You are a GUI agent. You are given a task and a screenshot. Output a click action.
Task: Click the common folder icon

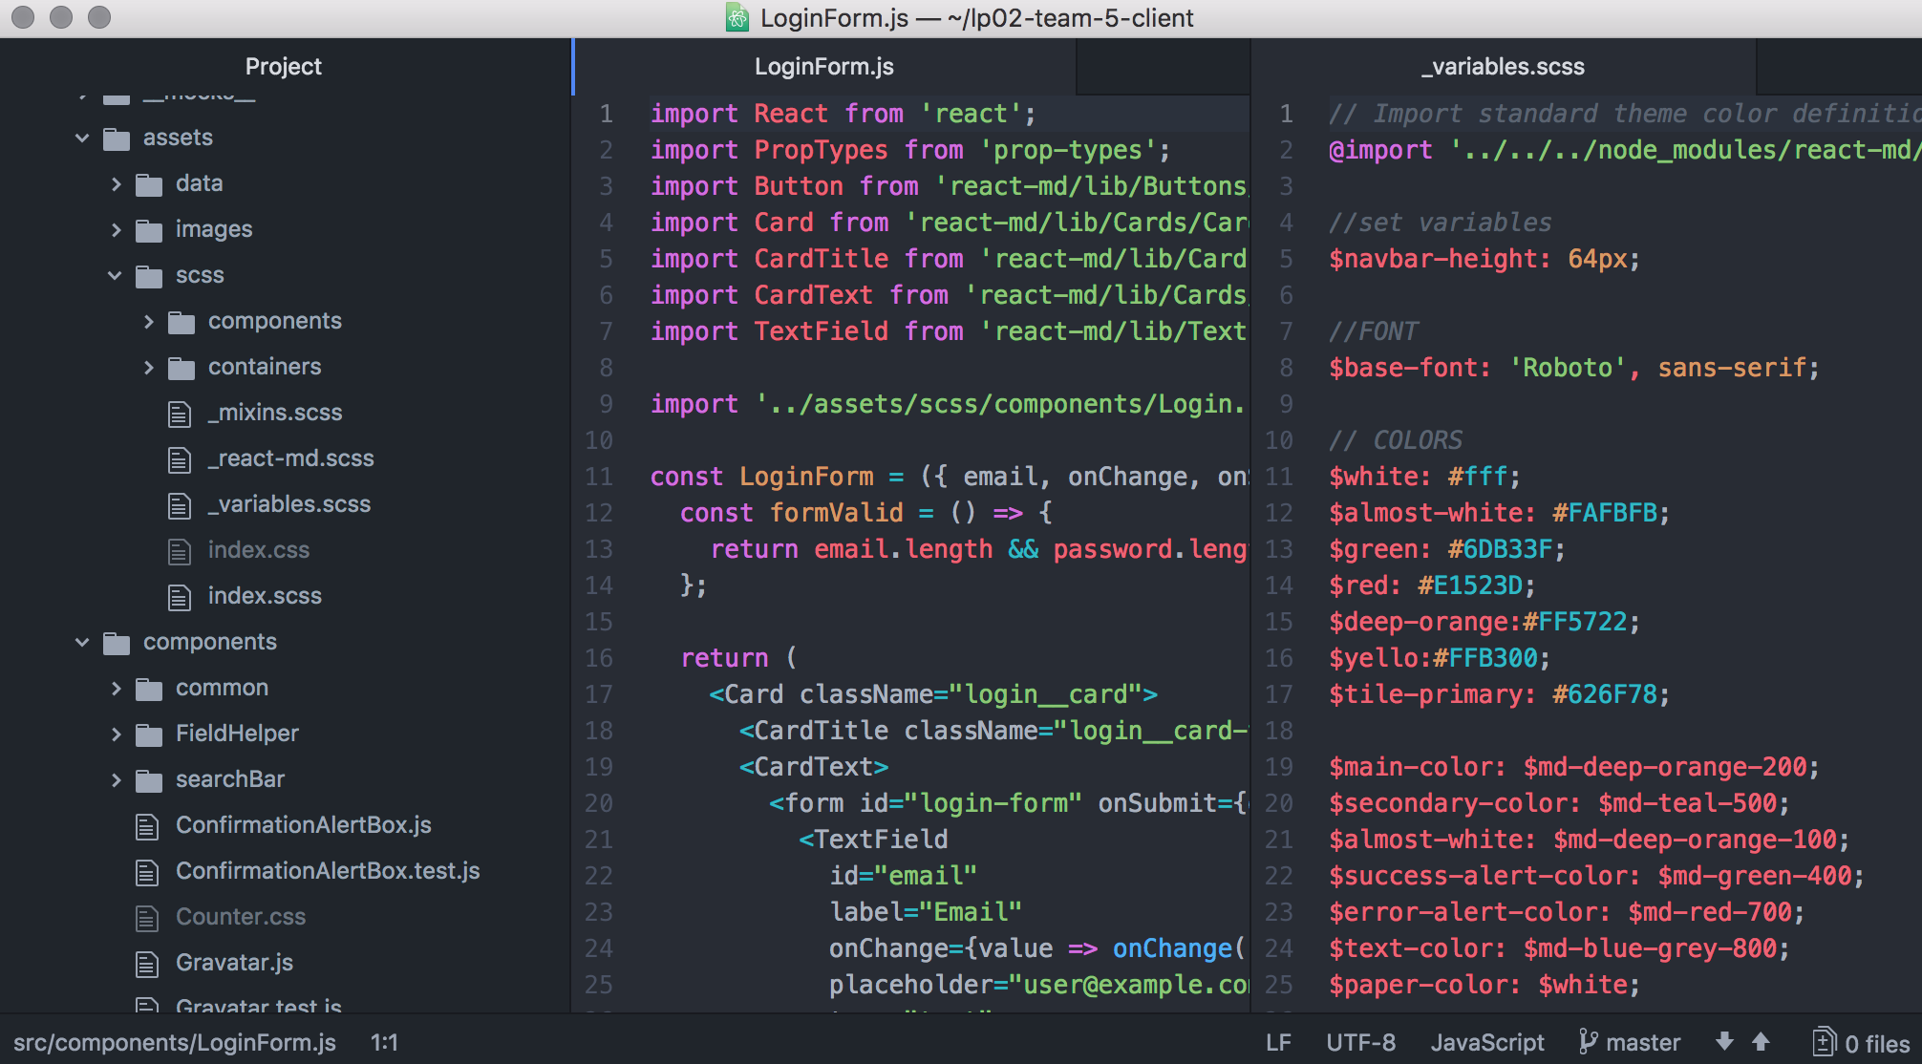click(149, 690)
